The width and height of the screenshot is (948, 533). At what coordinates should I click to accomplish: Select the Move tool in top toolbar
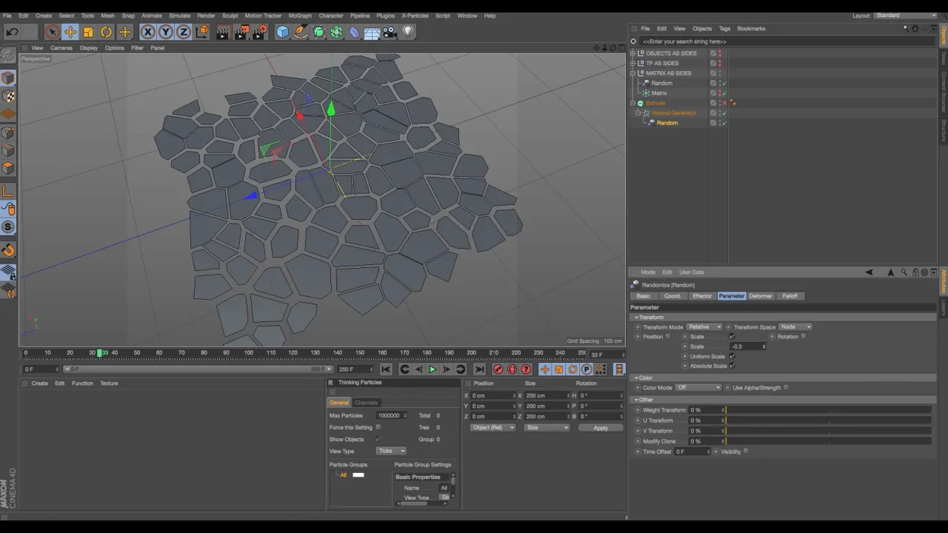[x=70, y=32]
